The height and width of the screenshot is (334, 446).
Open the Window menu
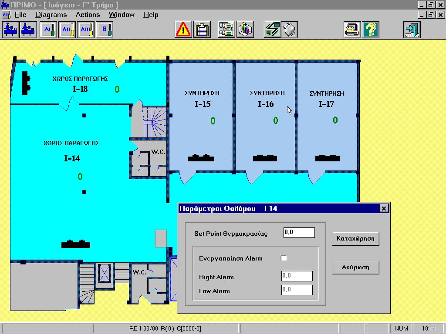pyautogui.click(x=122, y=15)
